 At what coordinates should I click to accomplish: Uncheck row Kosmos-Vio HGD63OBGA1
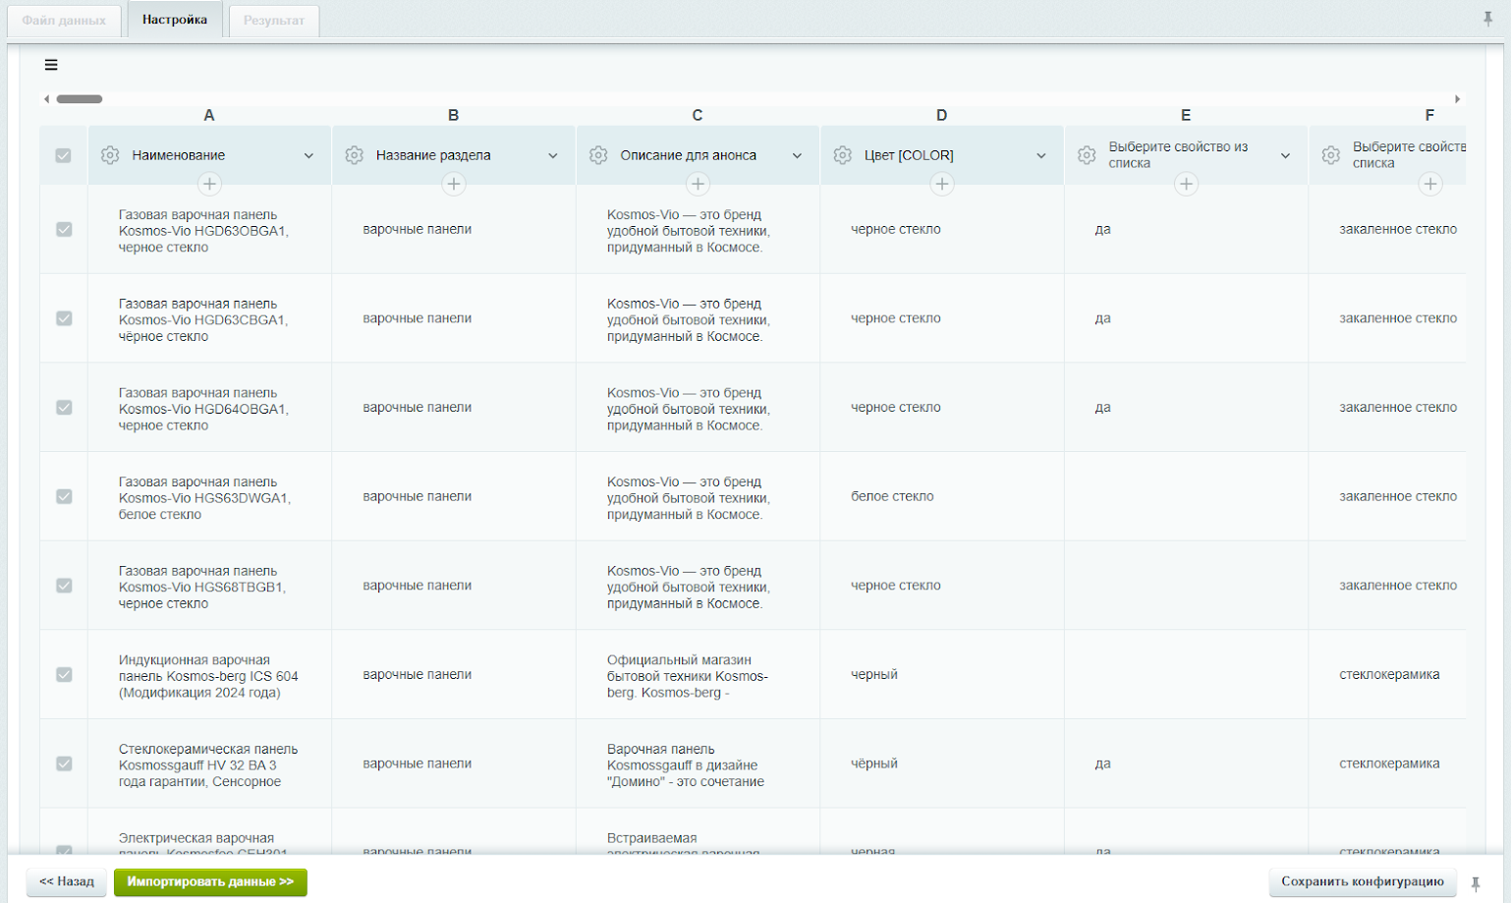pos(64,229)
